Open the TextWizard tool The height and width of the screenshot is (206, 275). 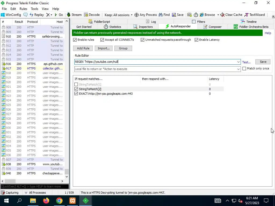(255, 15)
